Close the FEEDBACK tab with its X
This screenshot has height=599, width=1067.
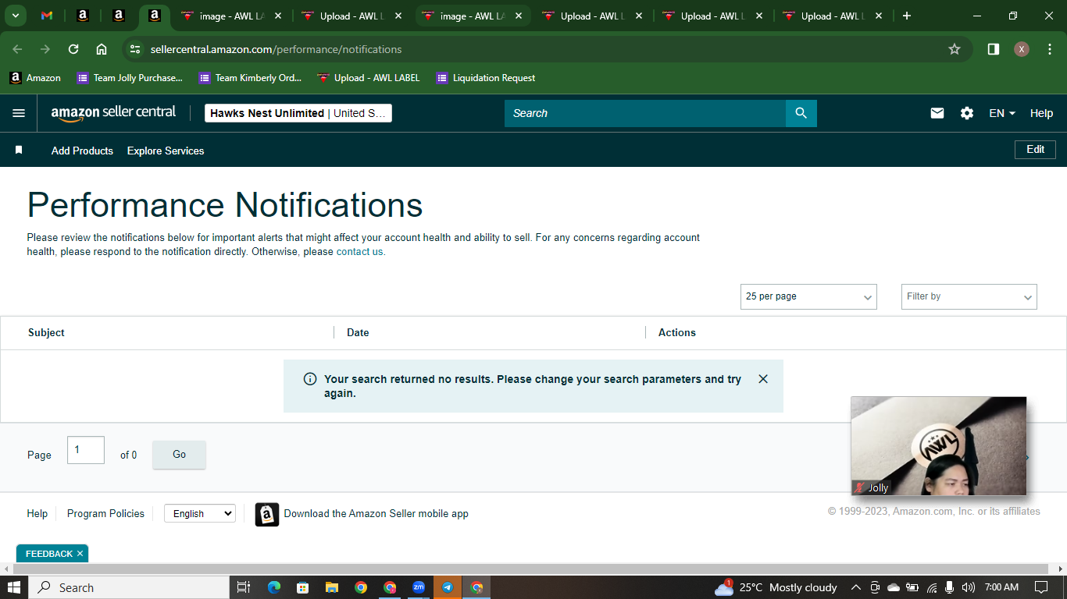(x=80, y=554)
